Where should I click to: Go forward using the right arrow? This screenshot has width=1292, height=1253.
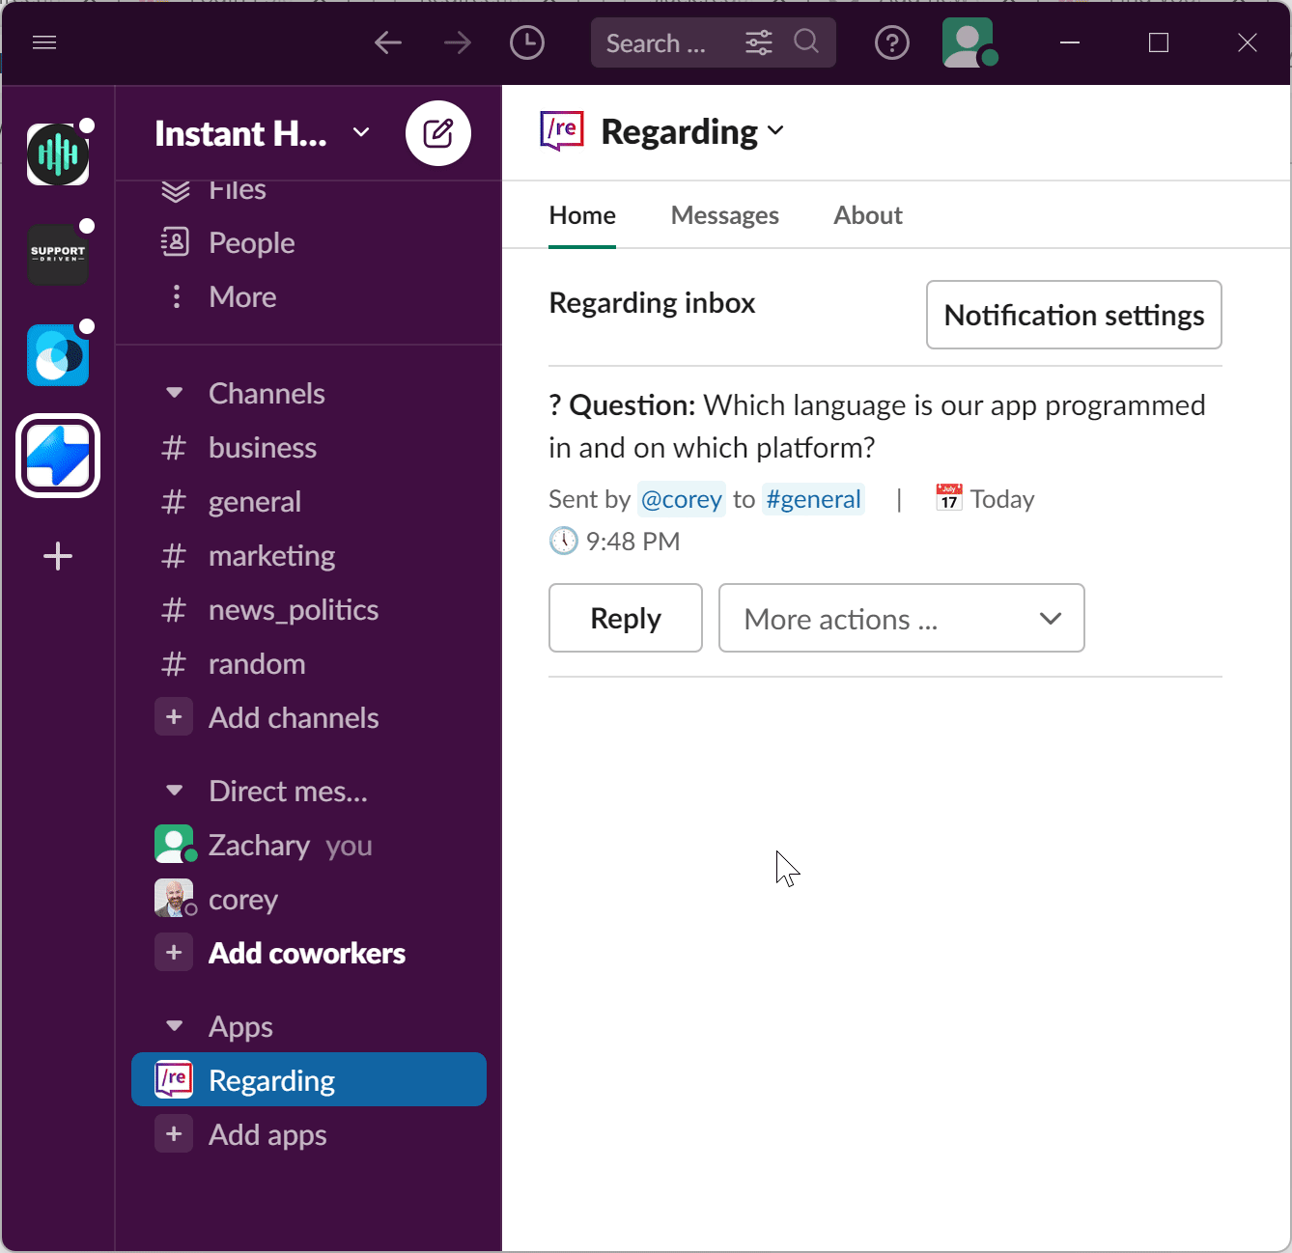pos(458,42)
